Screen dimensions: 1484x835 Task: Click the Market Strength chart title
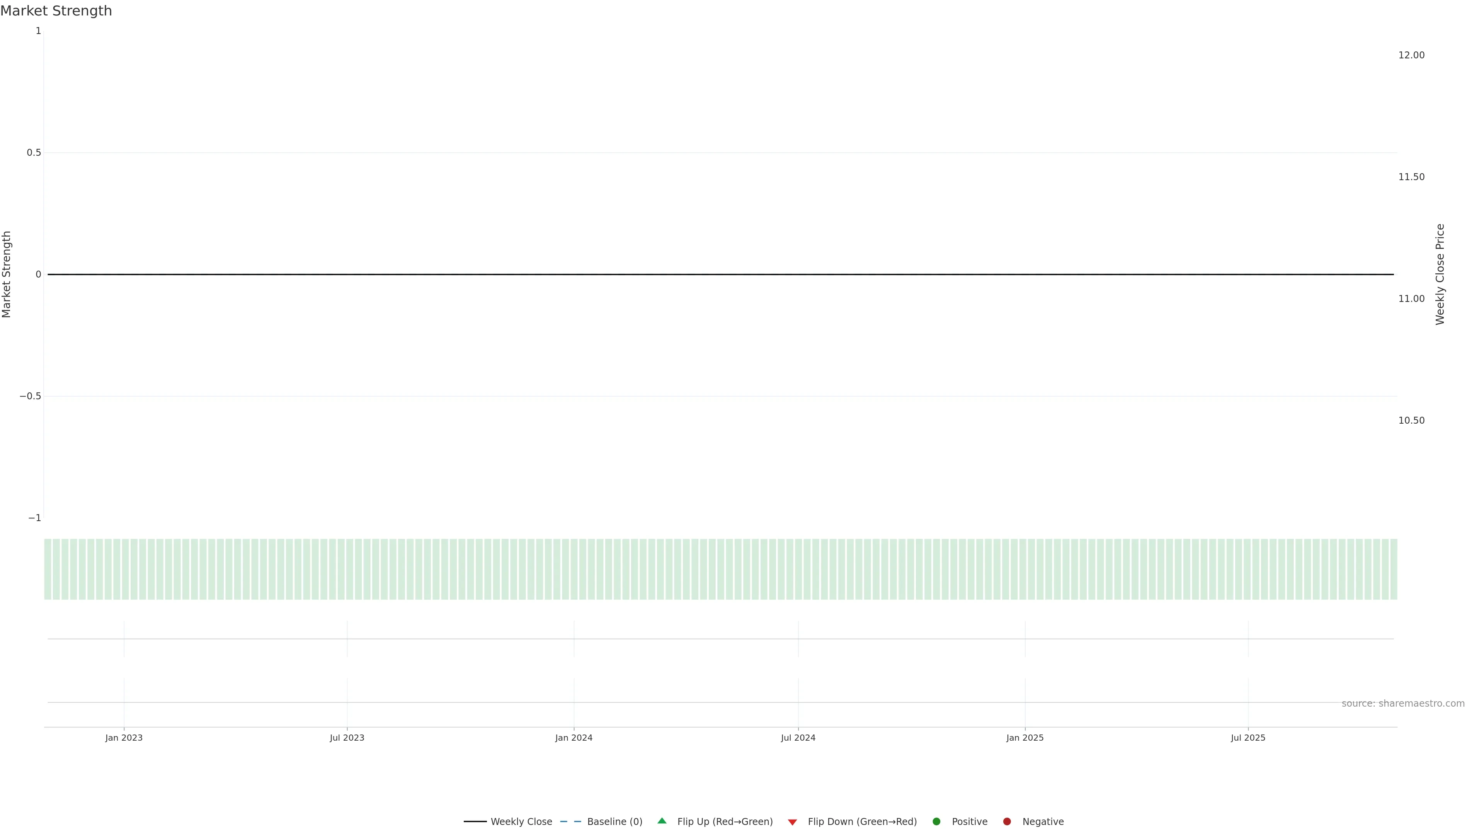(56, 11)
